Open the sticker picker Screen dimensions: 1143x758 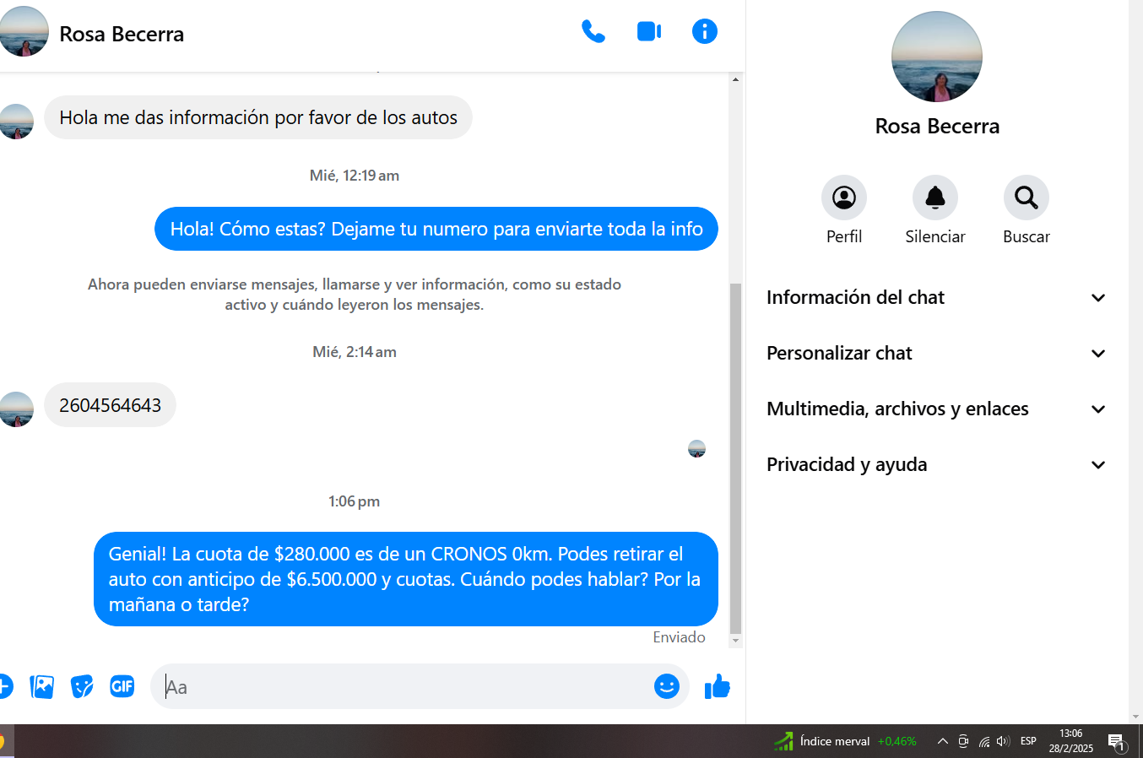pyautogui.click(x=82, y=687)
